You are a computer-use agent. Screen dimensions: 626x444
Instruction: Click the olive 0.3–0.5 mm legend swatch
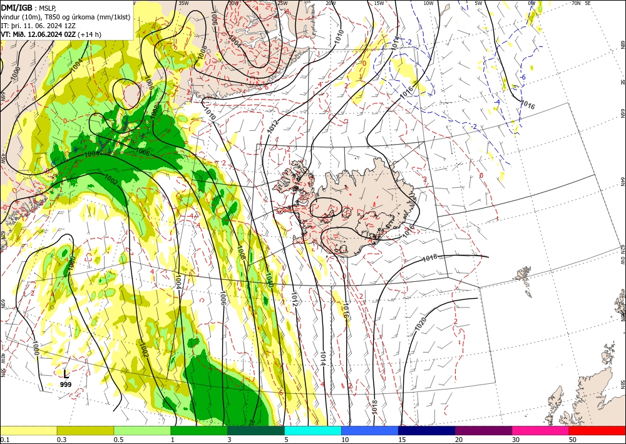coord(85,430)
